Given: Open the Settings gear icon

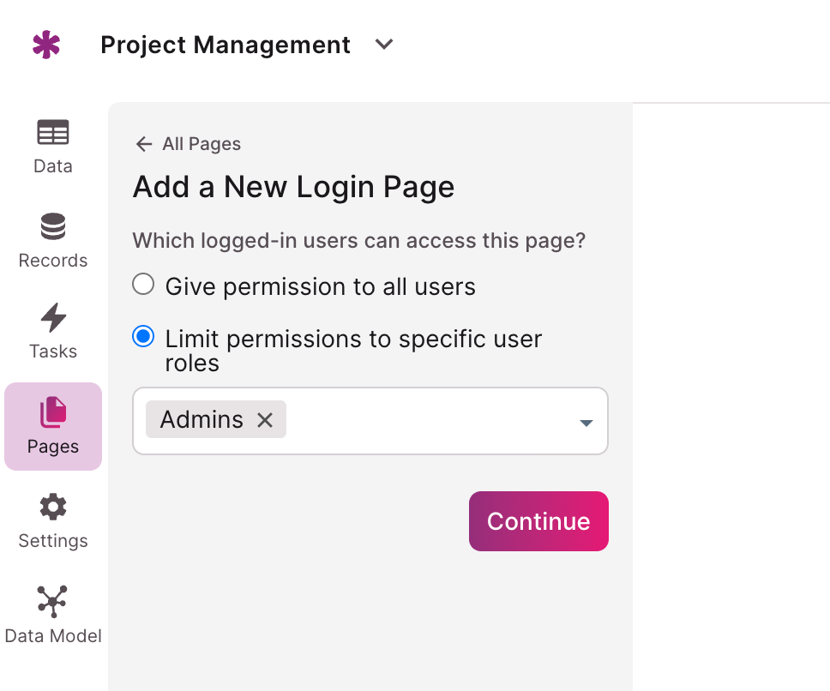Looking at the screenshot, I should click(53, 507).
